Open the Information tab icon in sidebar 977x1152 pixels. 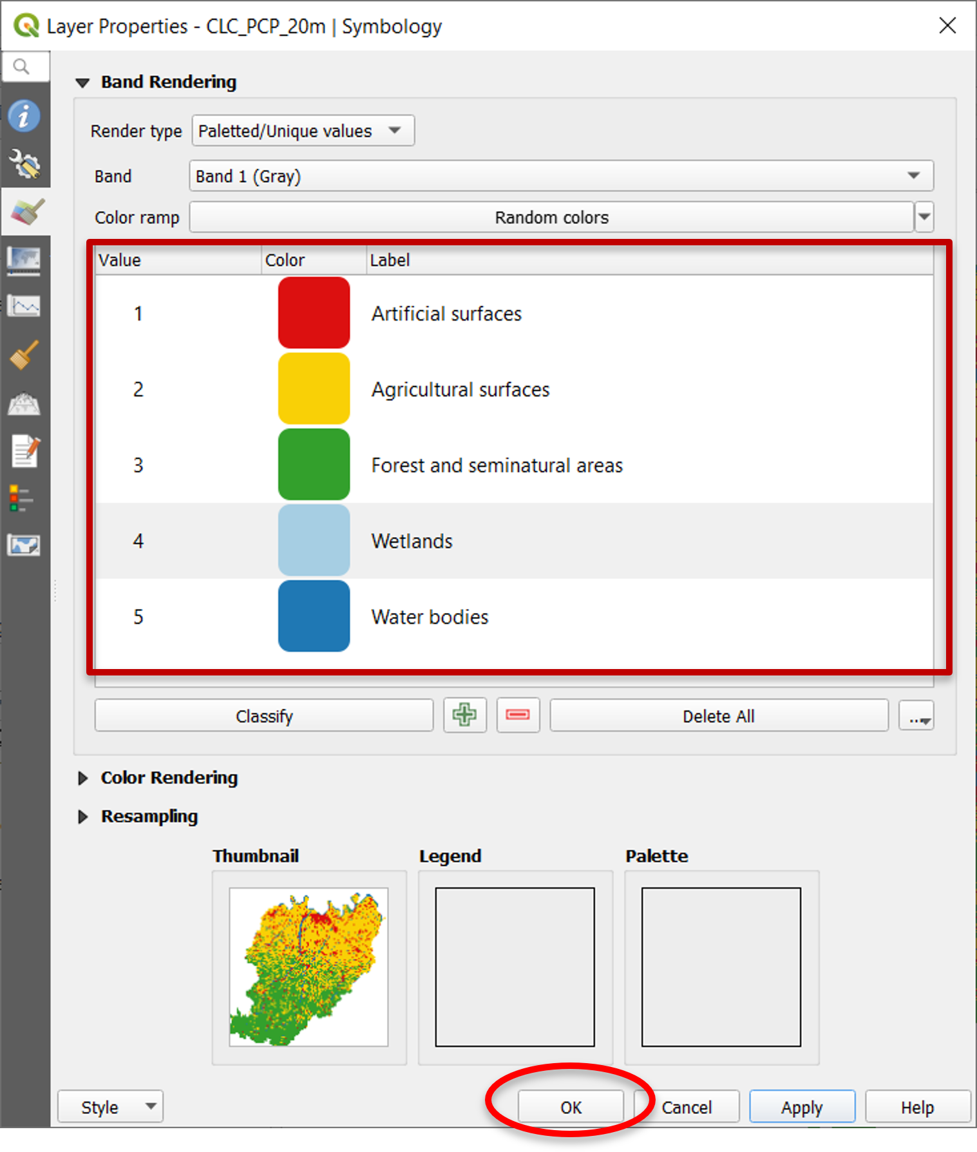[24, 117]
